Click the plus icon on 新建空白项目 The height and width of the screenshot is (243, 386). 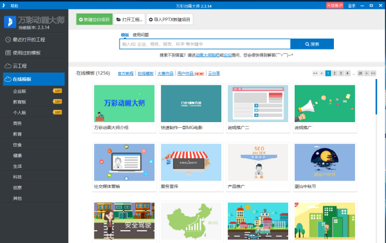pos(81,19)
